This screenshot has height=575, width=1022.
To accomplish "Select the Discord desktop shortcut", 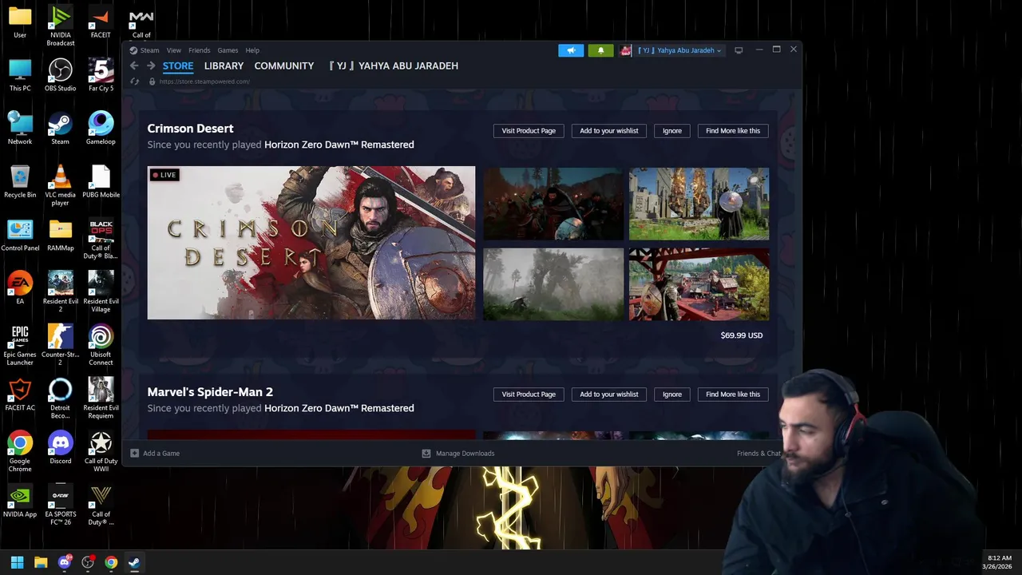I will 60,448.
